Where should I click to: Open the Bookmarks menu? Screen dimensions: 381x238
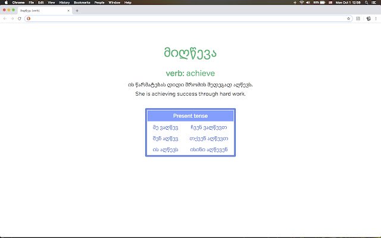[82, 2]
